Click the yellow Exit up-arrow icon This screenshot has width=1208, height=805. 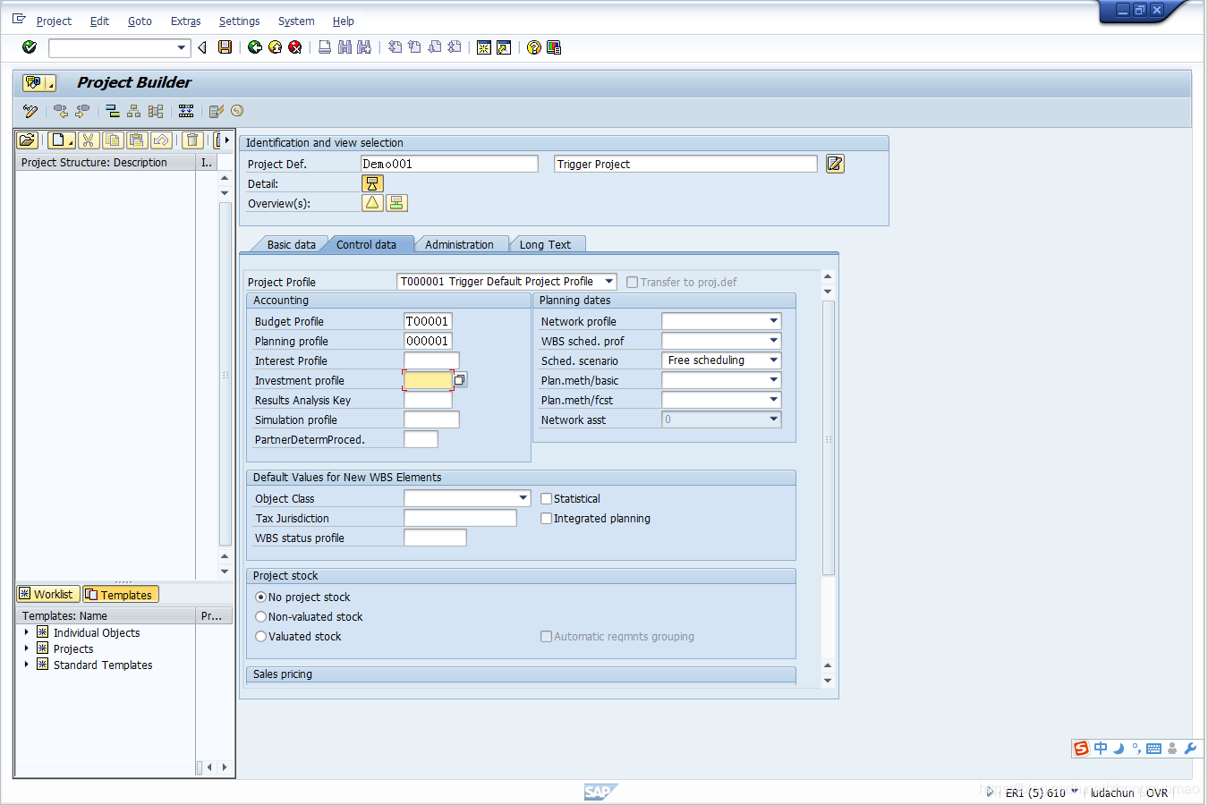(275, 47)
